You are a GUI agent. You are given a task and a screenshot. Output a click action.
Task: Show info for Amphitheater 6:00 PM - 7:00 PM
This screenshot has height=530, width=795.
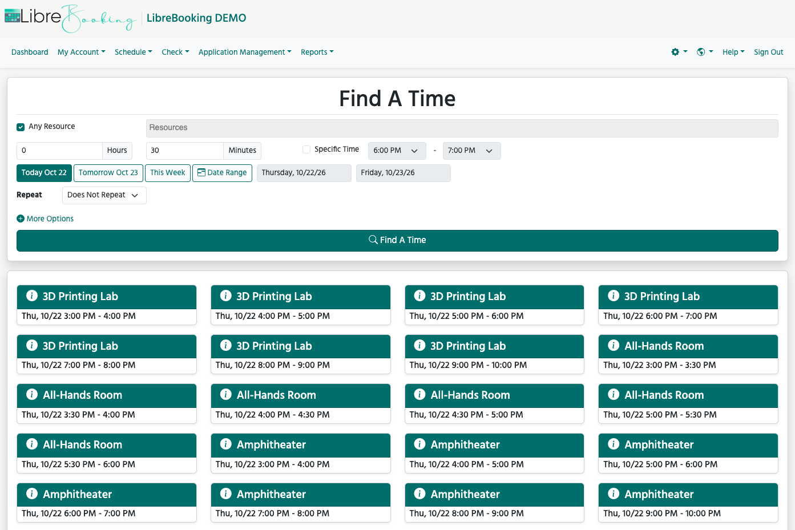32,493
